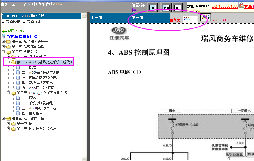The height and width of the screenshot is (161, 254).
Task: Click the 286 / 391 page counter
Action: (220, 20)
